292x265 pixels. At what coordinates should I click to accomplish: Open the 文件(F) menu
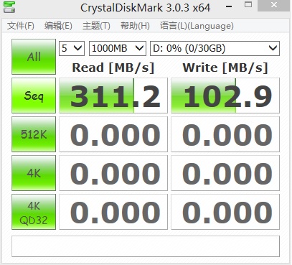[21, 26]
